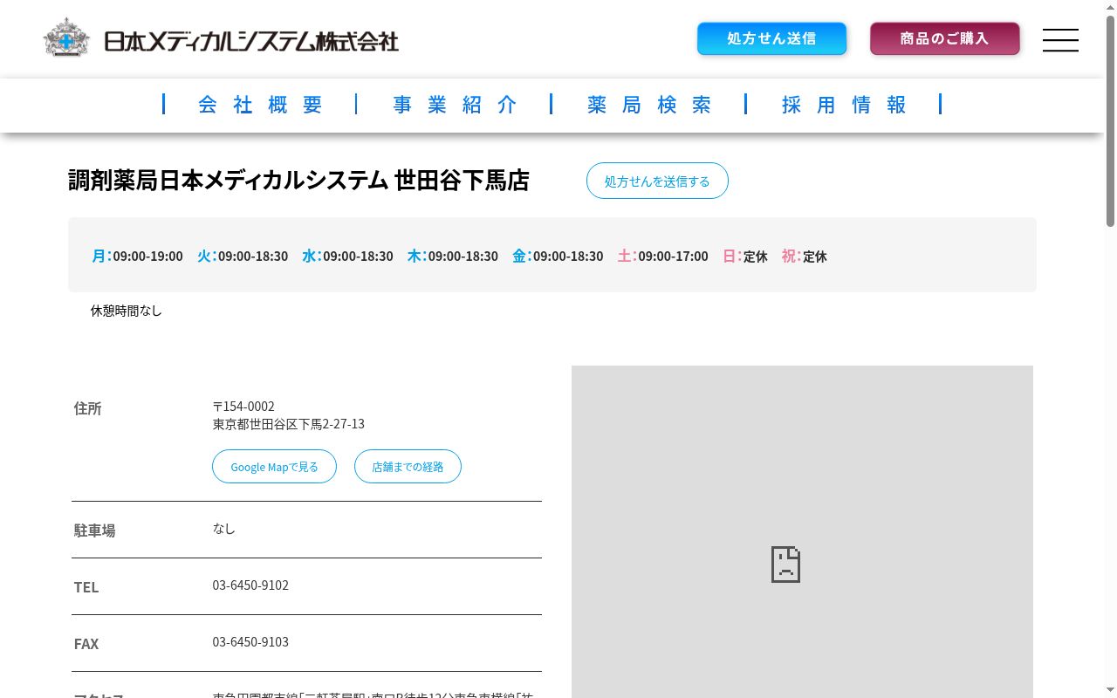
Task: Click holiday 祝:定休 entry
Action: [804, 256]
